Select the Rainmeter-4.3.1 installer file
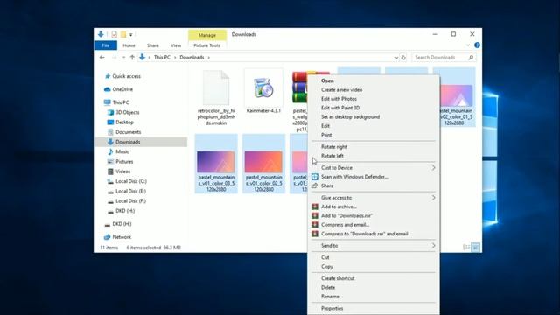Screen dimensions: 560x315 pos(263,92)
